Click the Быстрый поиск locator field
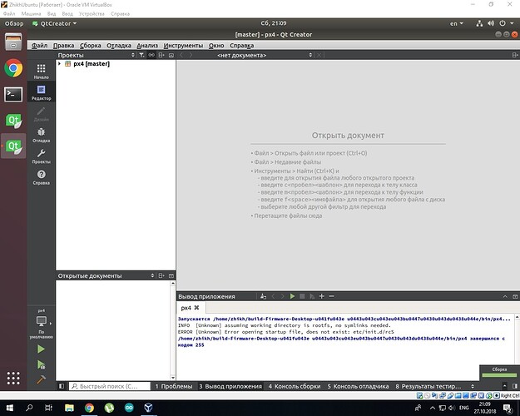 (110, 386)
